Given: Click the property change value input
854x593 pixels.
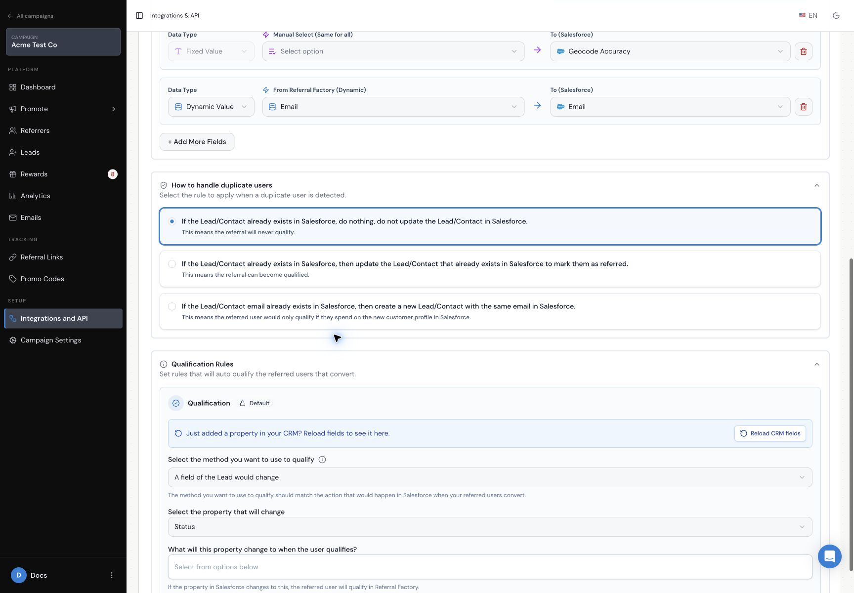Looking at the screenshot, I should (490, 567).
